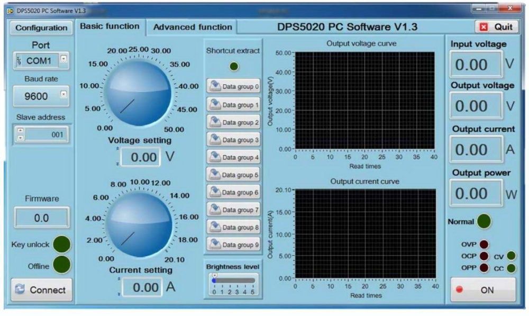The width and height of the screenshot is (529, 316).
Task: Click the OPP indicator light
Action: pyautogui.click(x=484, y=268)
